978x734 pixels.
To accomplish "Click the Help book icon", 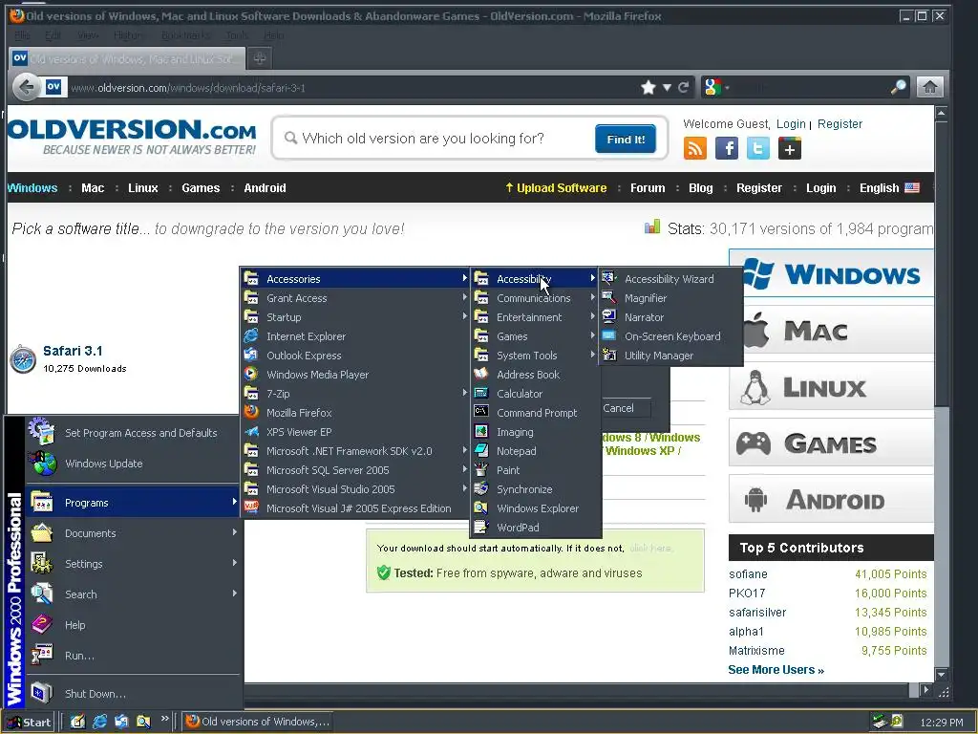I will coord(42,624).
